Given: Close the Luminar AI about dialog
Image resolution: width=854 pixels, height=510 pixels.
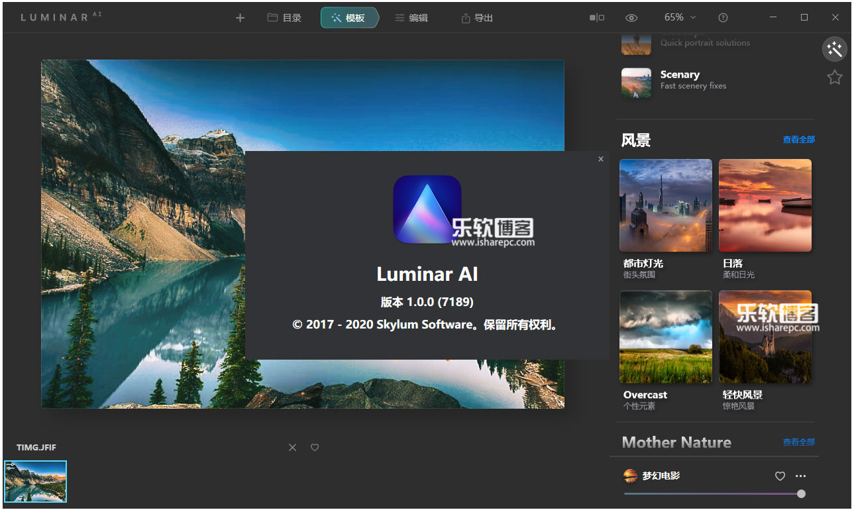Looking at the screenshot, I should click(x=601, y=159).
